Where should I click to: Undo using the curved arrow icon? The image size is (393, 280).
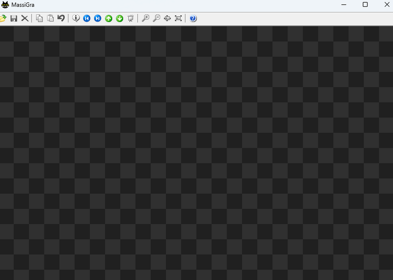coord(61,18)
